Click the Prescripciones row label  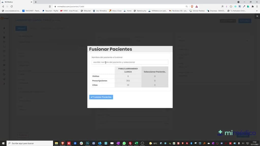click(x=100, y=81)
